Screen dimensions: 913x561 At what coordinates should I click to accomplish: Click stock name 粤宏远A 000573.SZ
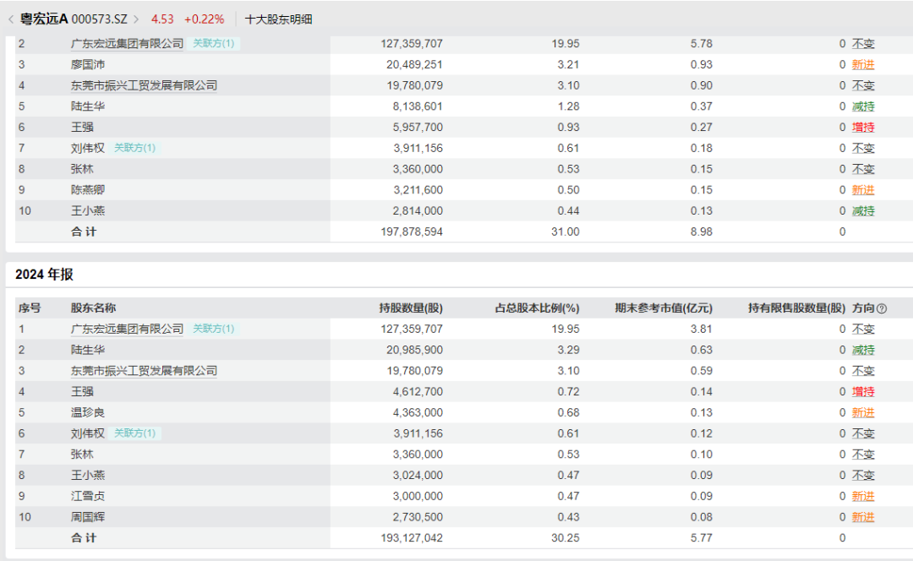[74, 19]
